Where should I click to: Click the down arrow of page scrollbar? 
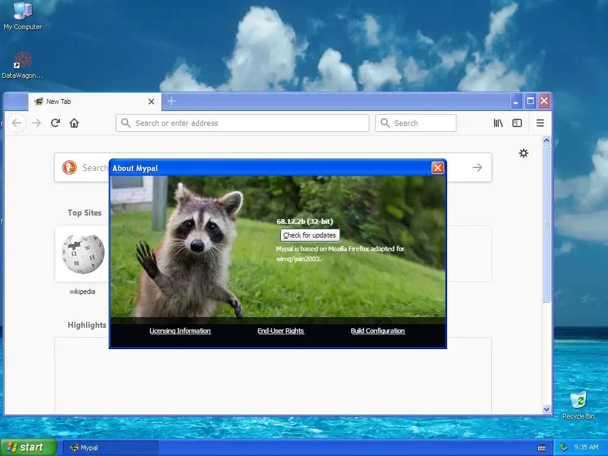546,409
